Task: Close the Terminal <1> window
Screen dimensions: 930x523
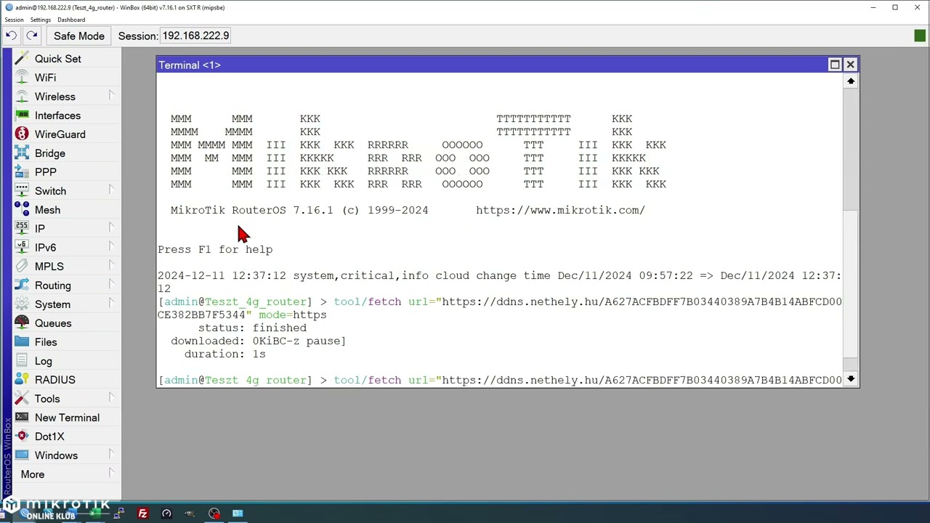Action: click(850, 65)
